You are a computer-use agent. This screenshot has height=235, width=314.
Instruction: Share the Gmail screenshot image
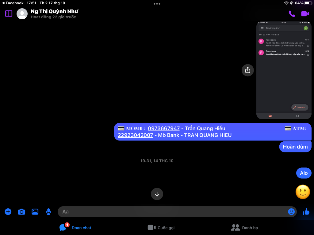click(248, 70)
